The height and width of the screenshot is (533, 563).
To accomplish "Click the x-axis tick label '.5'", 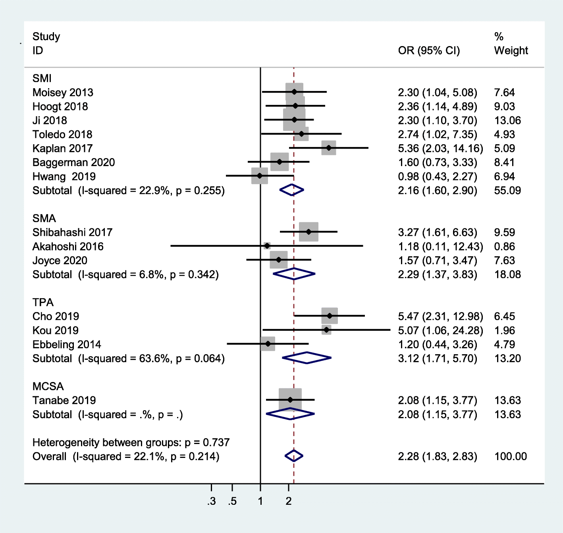I will (x=232, y=501).
